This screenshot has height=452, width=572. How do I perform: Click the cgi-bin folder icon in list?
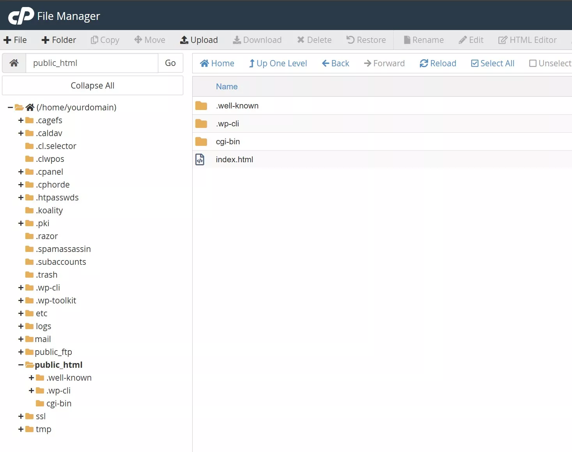[201, 142]
